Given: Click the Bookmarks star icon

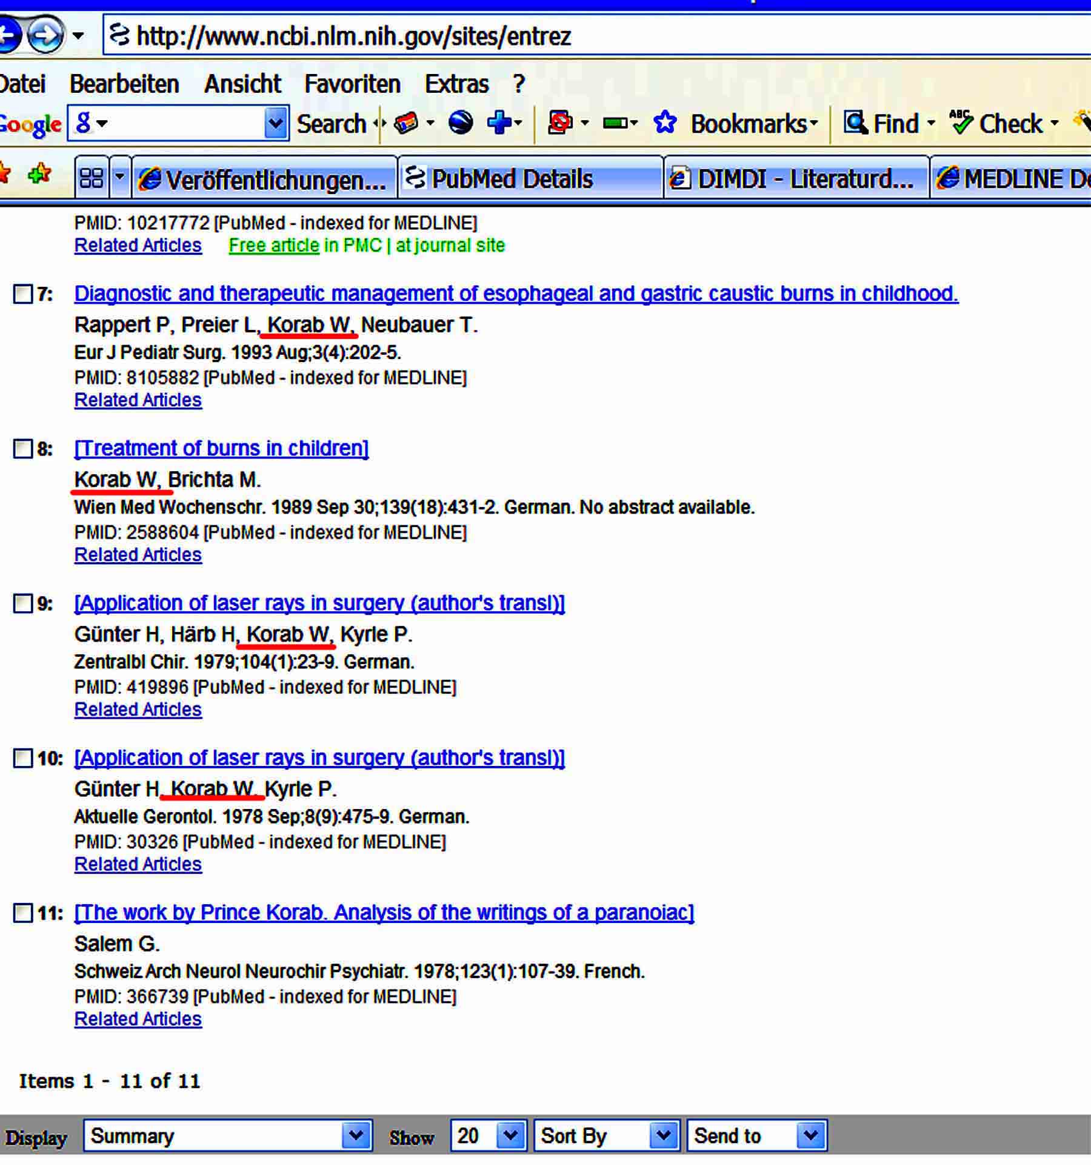Looking at the screenshot, I should pos(665,123).
